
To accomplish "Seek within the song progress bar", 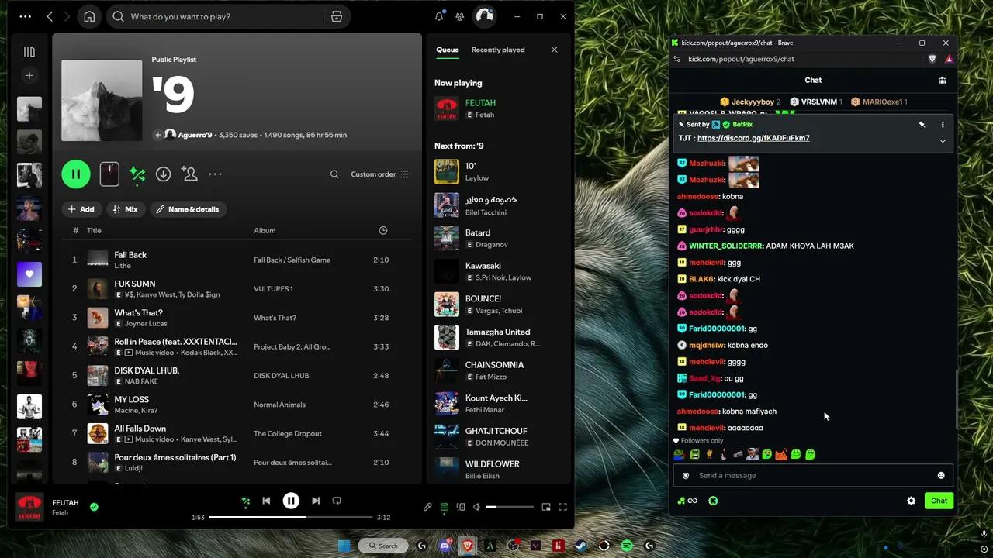I will tap(290, 517).
